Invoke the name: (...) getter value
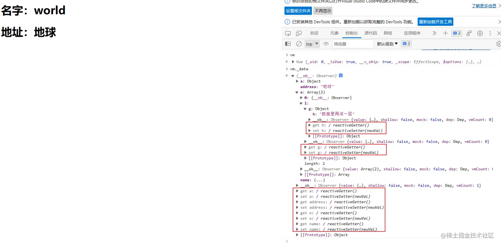 [x=319, y=180]
